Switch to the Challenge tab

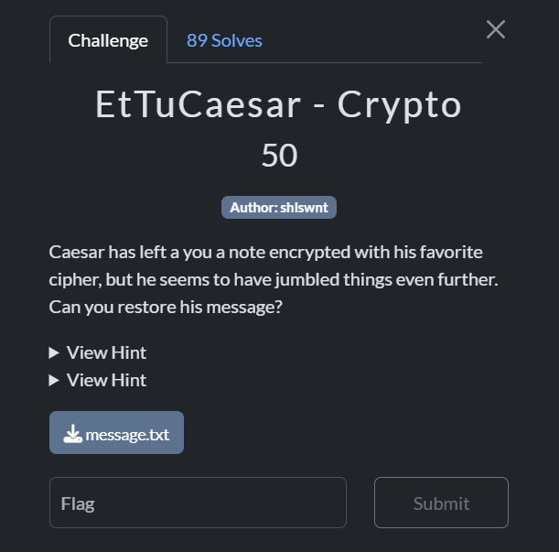[108, 40]
